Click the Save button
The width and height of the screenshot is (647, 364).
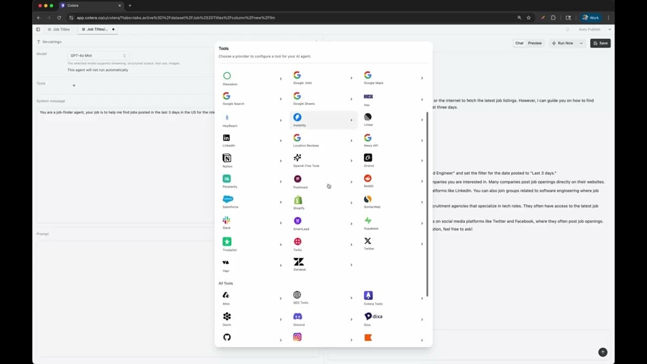601,43
